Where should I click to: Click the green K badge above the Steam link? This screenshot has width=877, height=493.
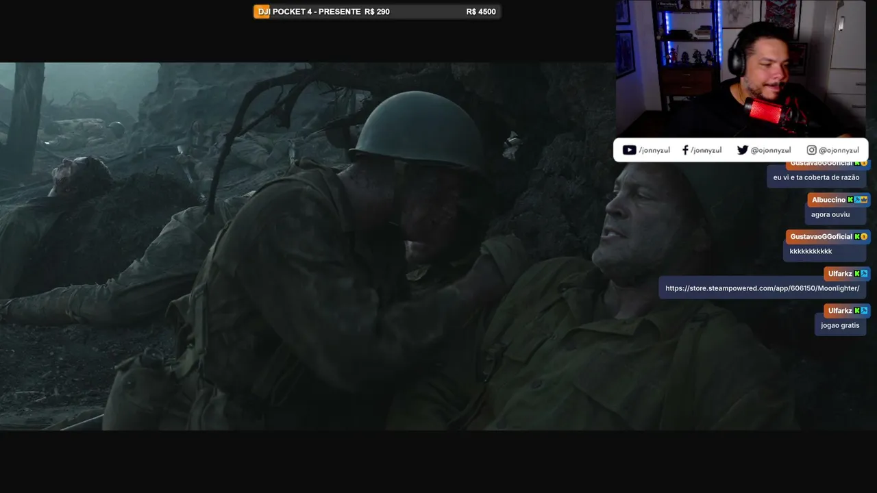pyautogui.click(x=857, y=274)
